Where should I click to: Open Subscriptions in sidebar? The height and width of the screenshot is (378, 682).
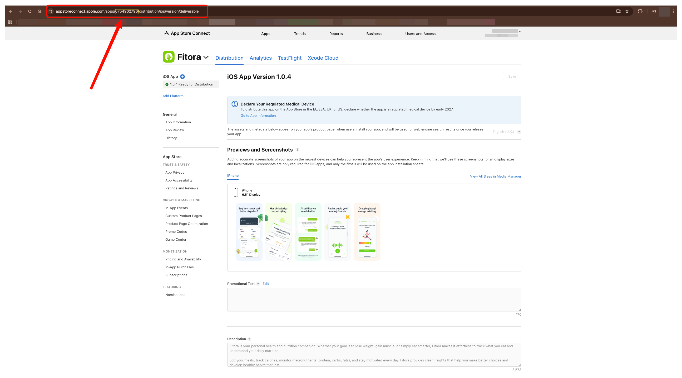point(176,275)
